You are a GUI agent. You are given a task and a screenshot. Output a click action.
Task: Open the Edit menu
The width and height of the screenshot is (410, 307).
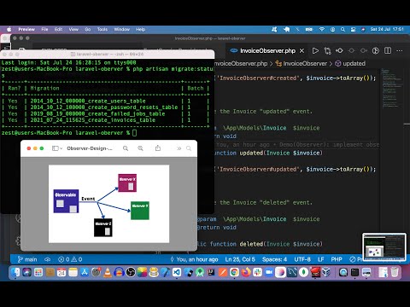pyautogui.click(x=58, y=29)
